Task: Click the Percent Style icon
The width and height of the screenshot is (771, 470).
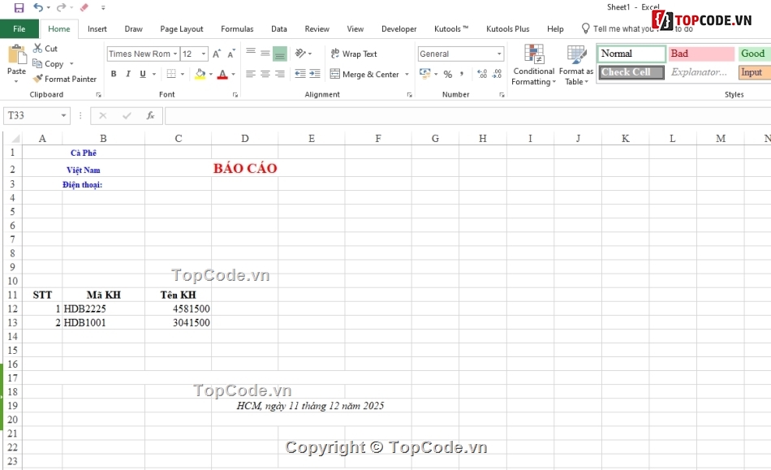Action: coord(447,74)
